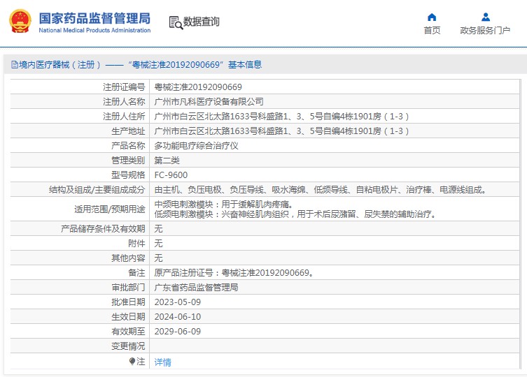Select the 注册人住所 address value
Image resolution: width=527 pixels, height=377 pixels.
coord(281,117)
